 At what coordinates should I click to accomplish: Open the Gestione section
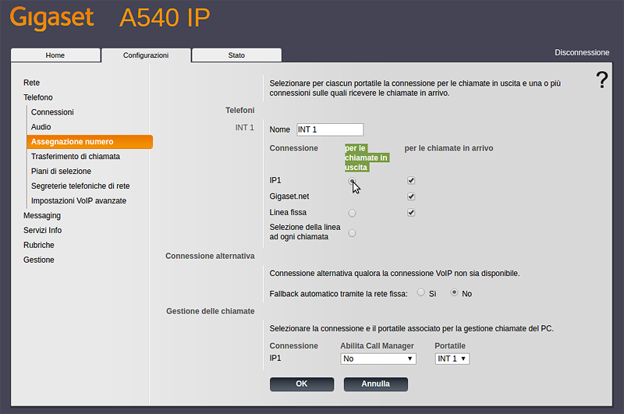(38, 260)
